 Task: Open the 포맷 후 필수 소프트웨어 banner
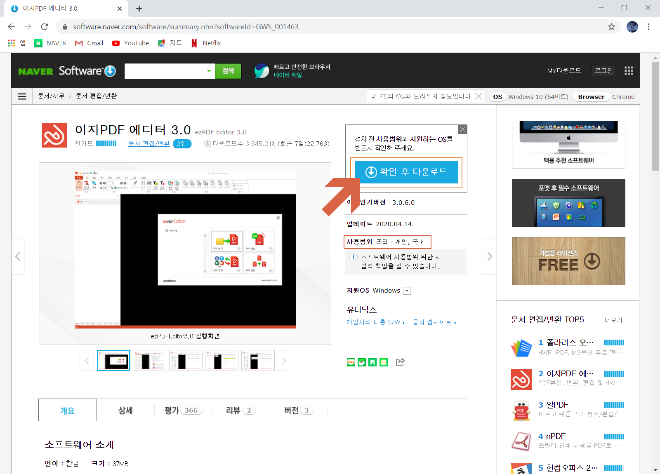(x=568, y=203)
